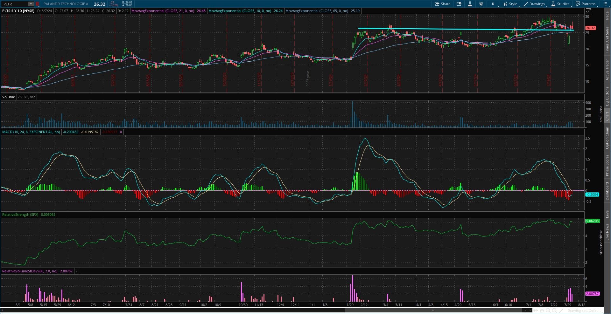Open the Style dropdown menu
The height and width of the screenshot is (314, 611).
(510, 4)
